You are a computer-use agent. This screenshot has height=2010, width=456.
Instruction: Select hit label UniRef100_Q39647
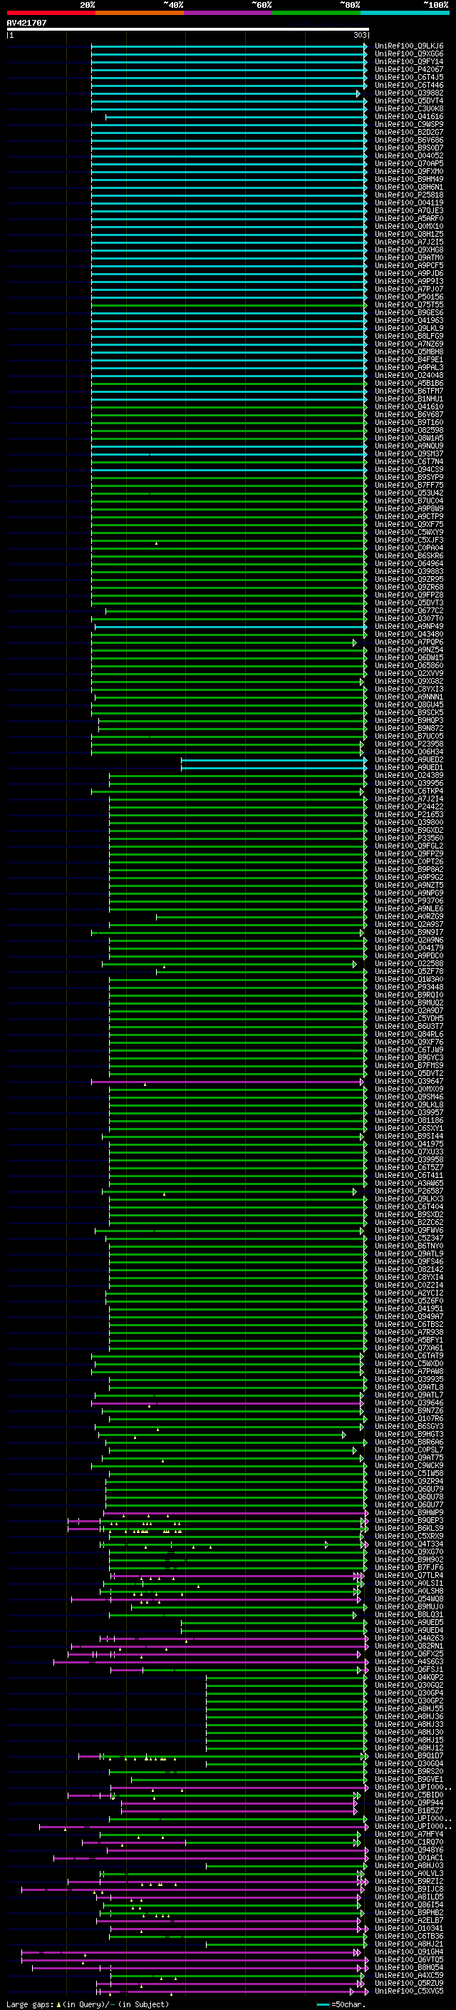tap(409, 1082)
